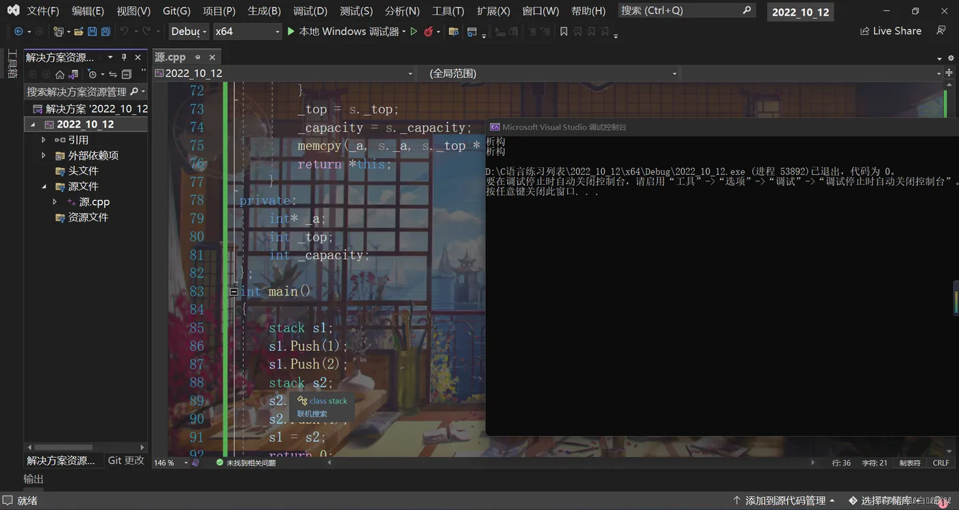This screenshot has width=959, height=510.
Task: Click 联机搜索 in the tooltip
Action: [x=312, y=414]
